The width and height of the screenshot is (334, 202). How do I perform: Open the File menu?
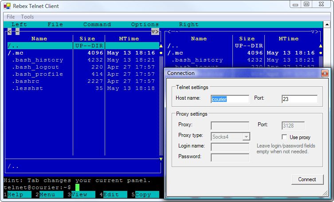coord(11,17)
